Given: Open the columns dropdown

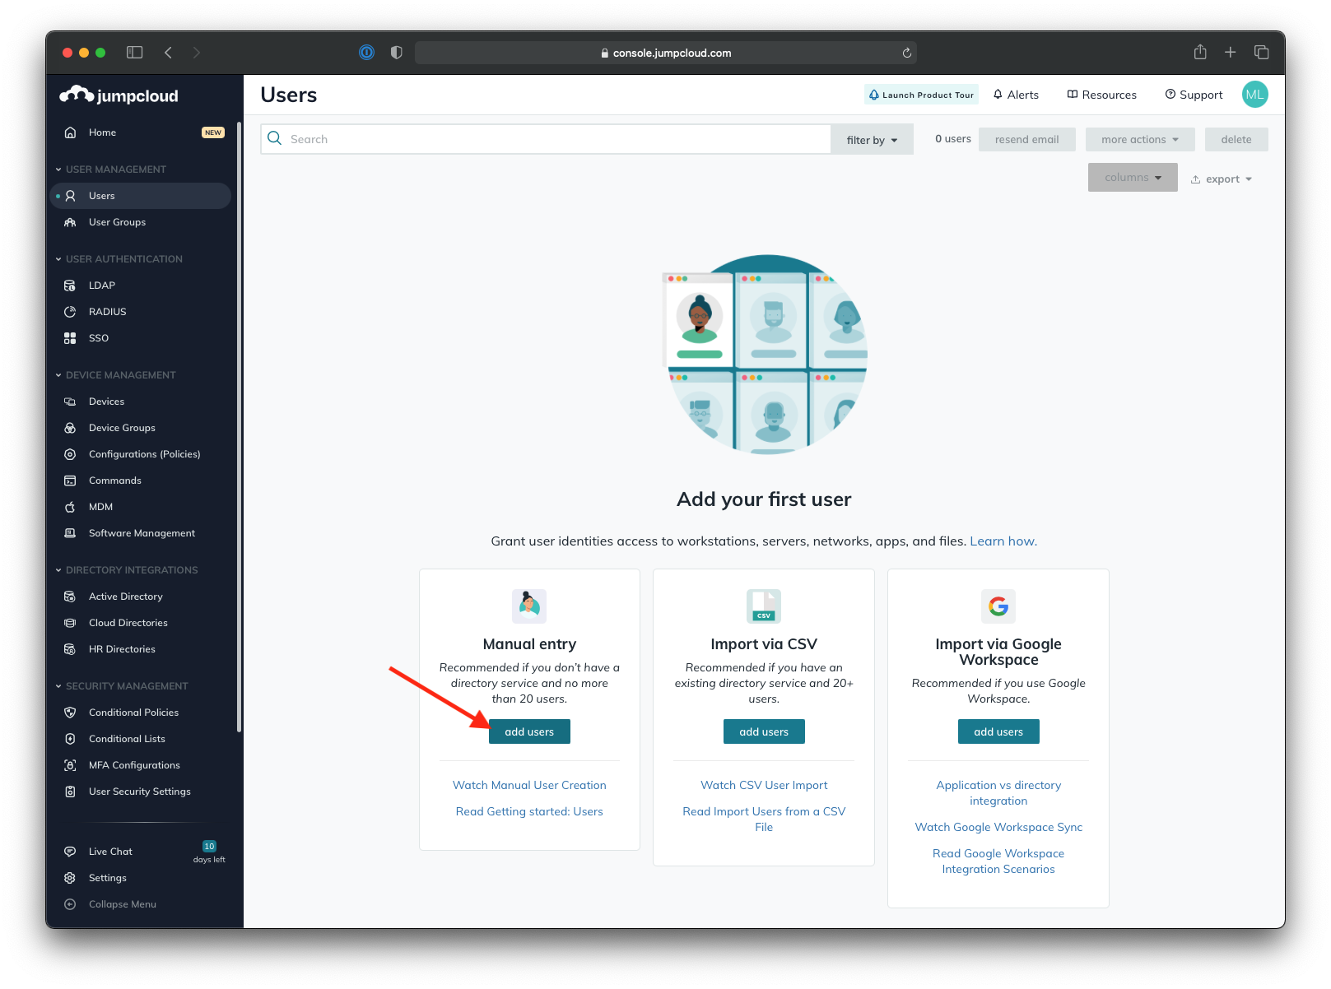Looking at the screenshot, I should pos(1133,178).
